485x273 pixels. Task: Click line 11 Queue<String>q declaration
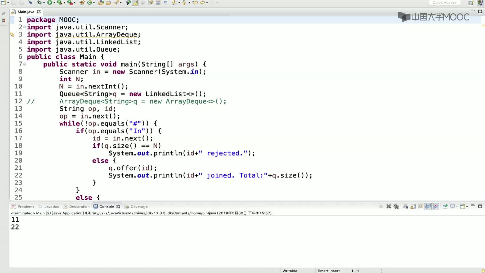pyautogui.click(x=133, y=94)
